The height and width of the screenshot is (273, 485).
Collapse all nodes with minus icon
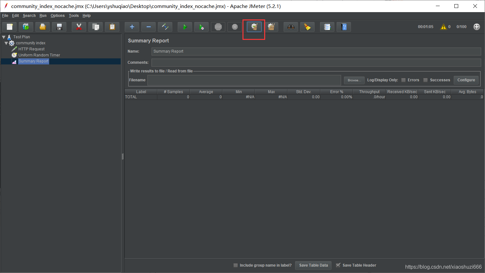tap(148, 27)
